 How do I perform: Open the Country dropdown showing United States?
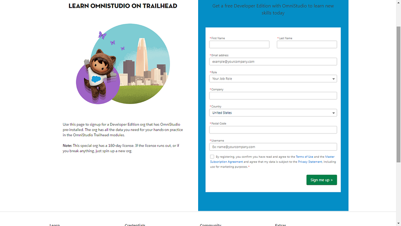click(x=273, y=113)
